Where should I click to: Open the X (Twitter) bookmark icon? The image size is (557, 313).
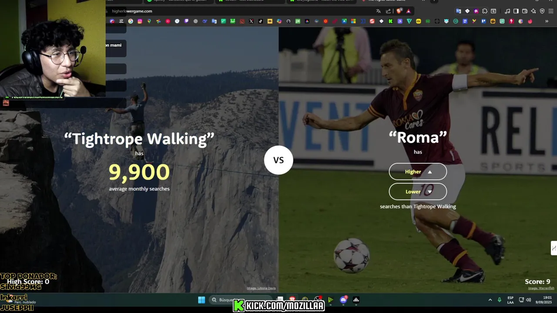(x=251, y=21)
